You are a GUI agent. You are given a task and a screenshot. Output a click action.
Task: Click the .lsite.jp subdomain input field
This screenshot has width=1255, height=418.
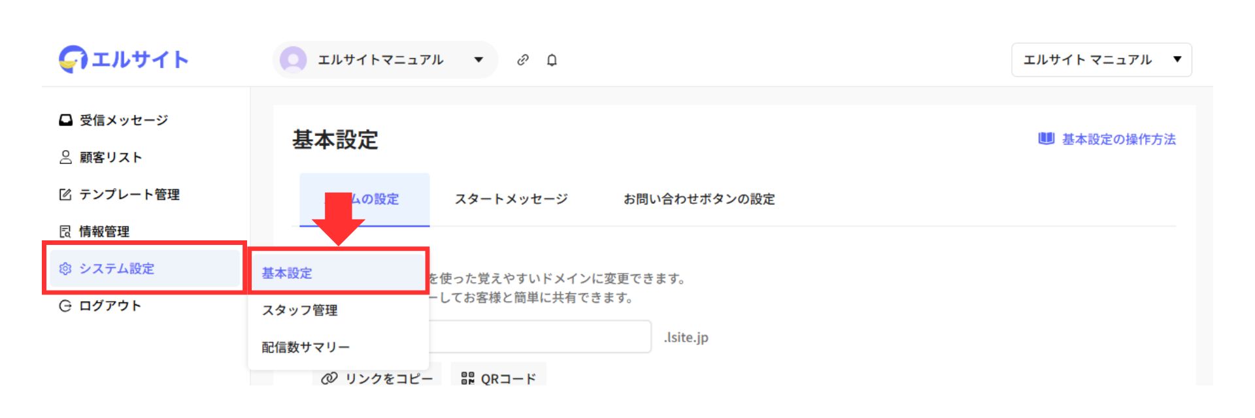539,337
